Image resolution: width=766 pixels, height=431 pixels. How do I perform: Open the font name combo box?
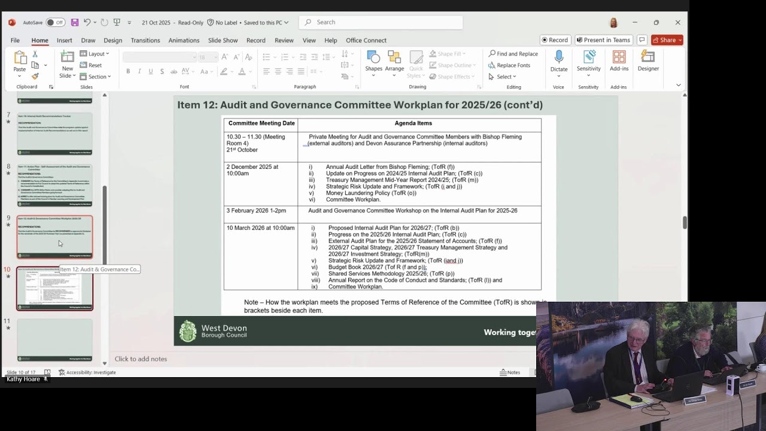[160, 57]
